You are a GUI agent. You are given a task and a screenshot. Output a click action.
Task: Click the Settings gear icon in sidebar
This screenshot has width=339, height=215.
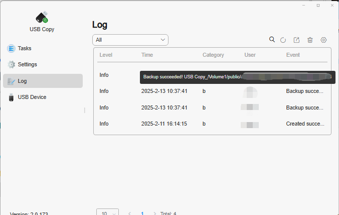click(x=11, y=64)
